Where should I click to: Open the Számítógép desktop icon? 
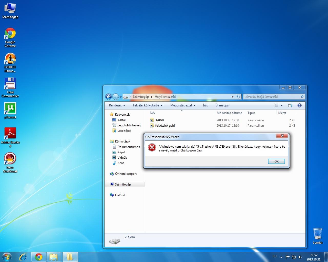point(10,11)
